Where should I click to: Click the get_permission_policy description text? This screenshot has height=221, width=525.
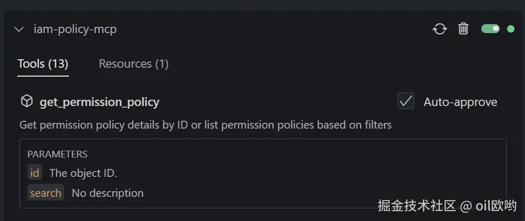[x=205, y=125]
